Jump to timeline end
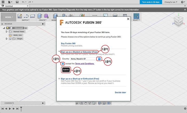 click(17, 109)
